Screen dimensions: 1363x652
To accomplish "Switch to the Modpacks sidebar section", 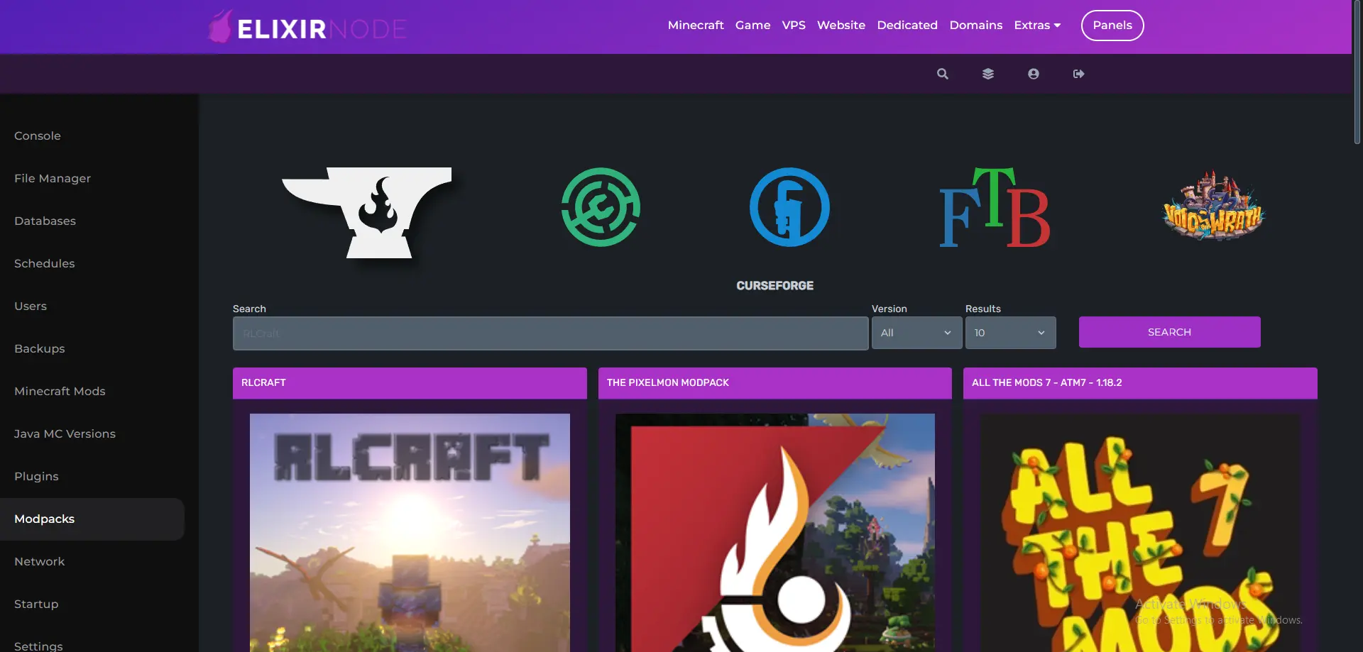I will (x=44, y=519).
